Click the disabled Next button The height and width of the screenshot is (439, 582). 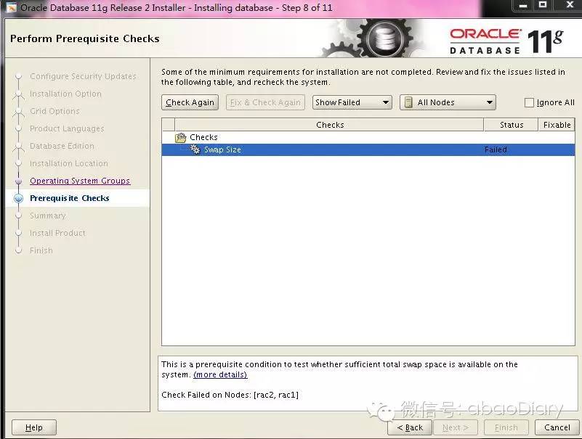pyautogui.click(x=455, y=427)
